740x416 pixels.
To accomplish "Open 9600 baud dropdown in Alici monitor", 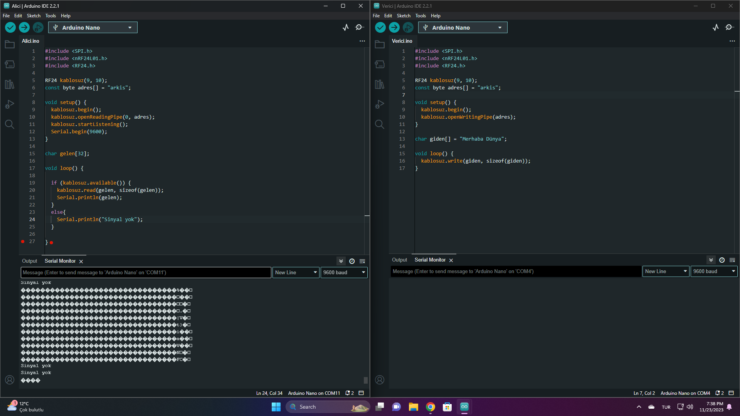I will [344, 272].
